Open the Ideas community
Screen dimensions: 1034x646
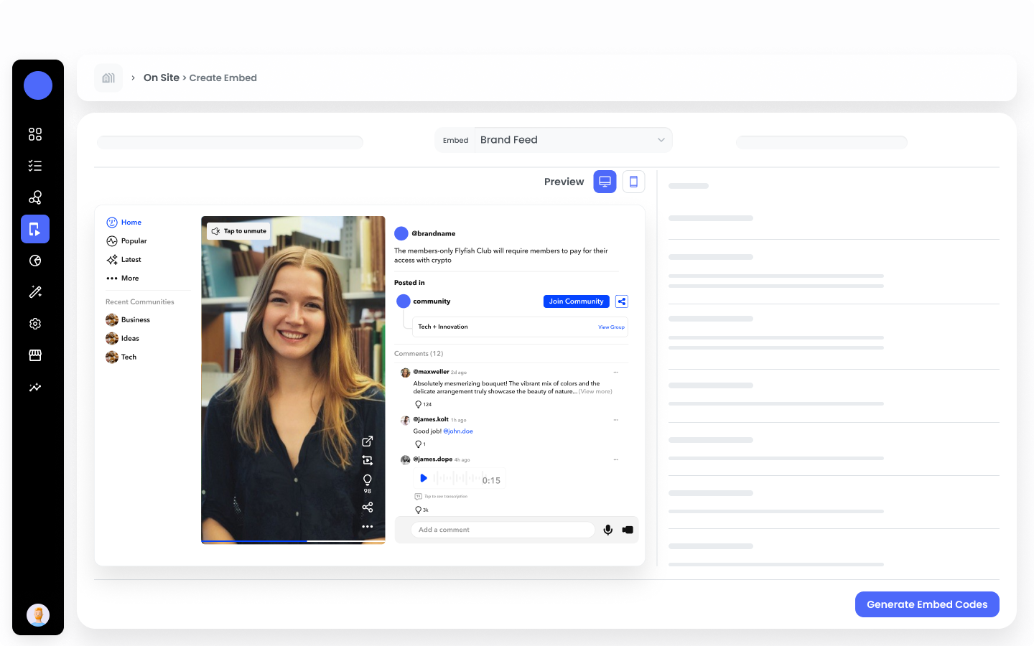click(x=123, y=339)
